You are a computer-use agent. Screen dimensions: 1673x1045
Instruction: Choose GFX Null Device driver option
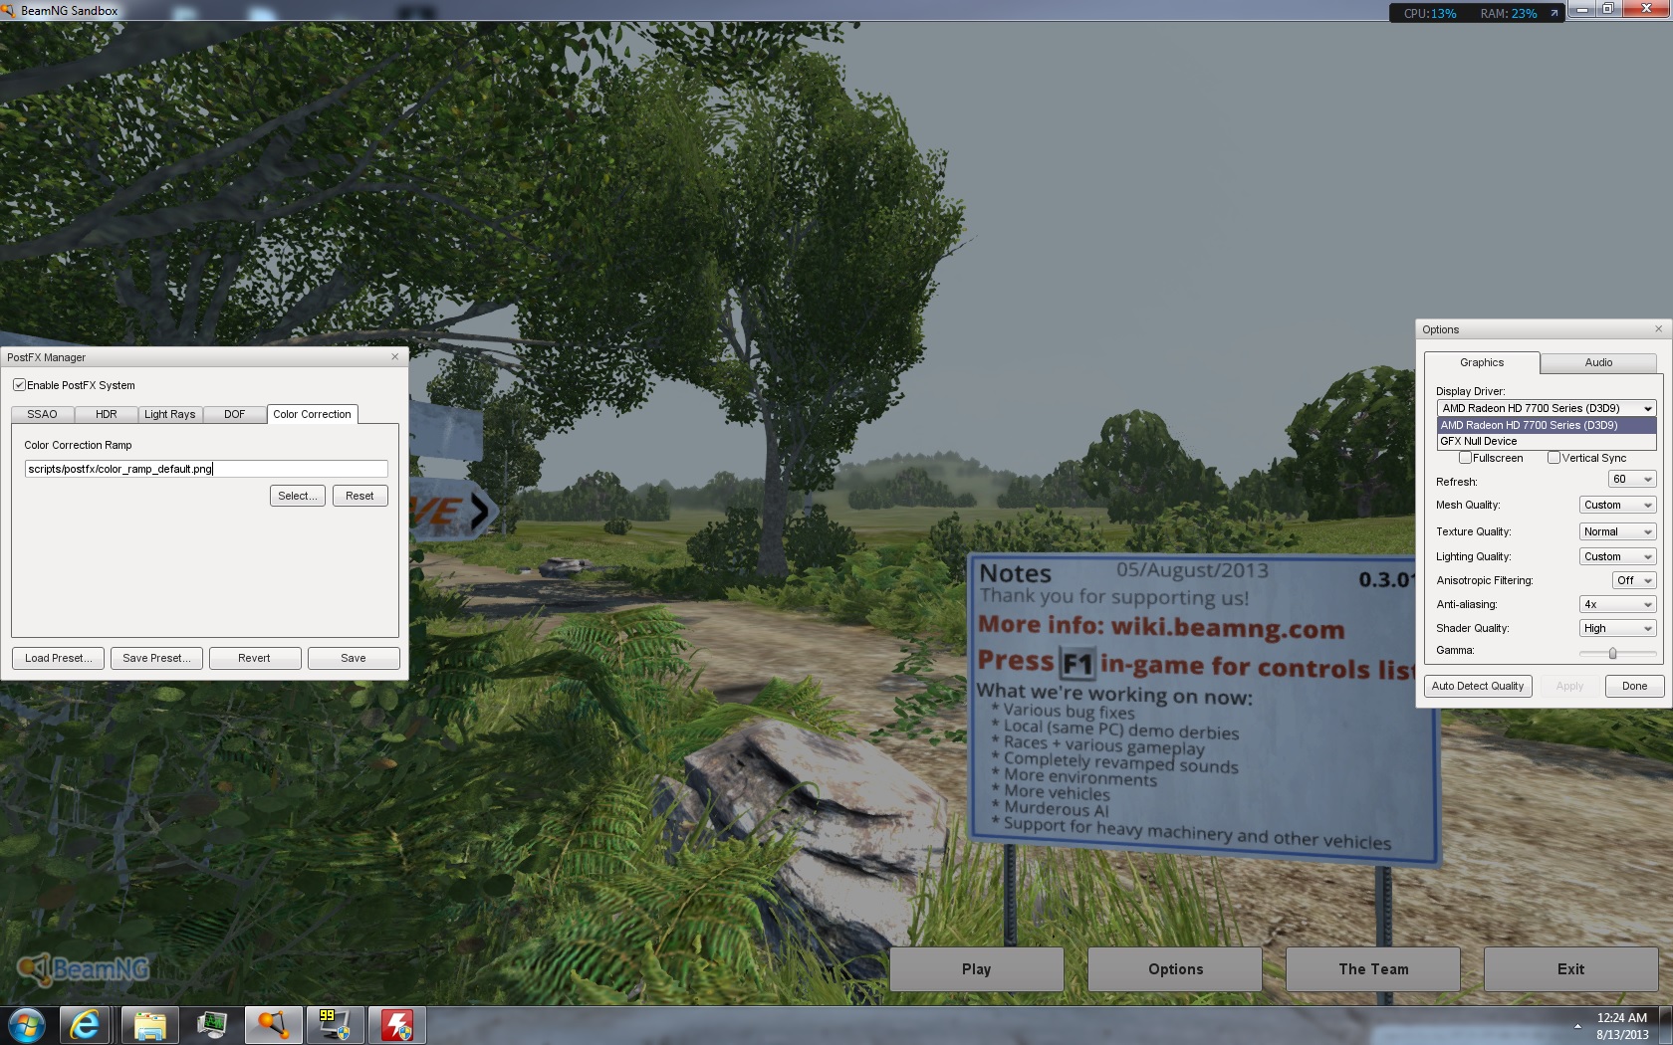[1547, 441]
